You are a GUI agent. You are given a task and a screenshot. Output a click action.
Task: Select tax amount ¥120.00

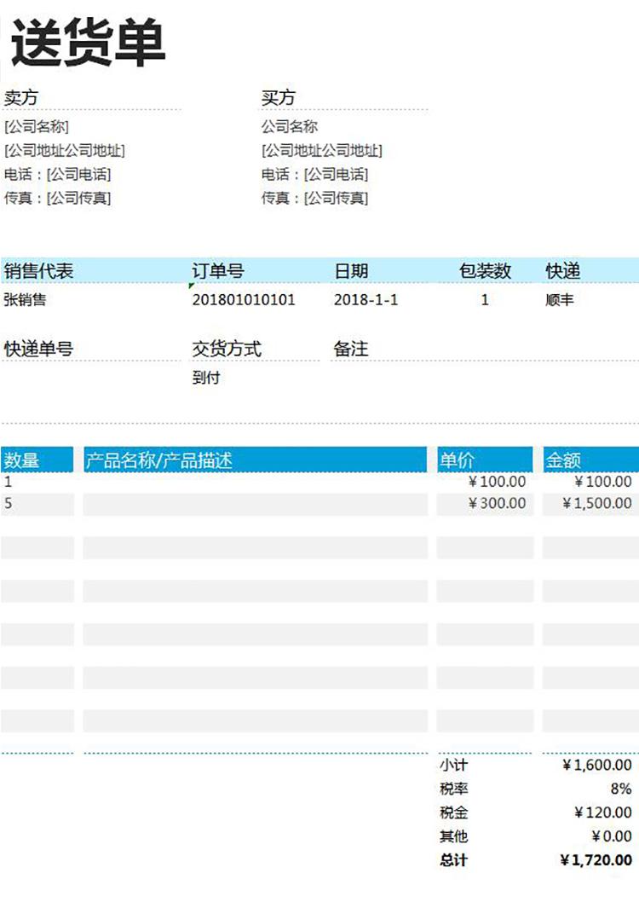[603, 812]
